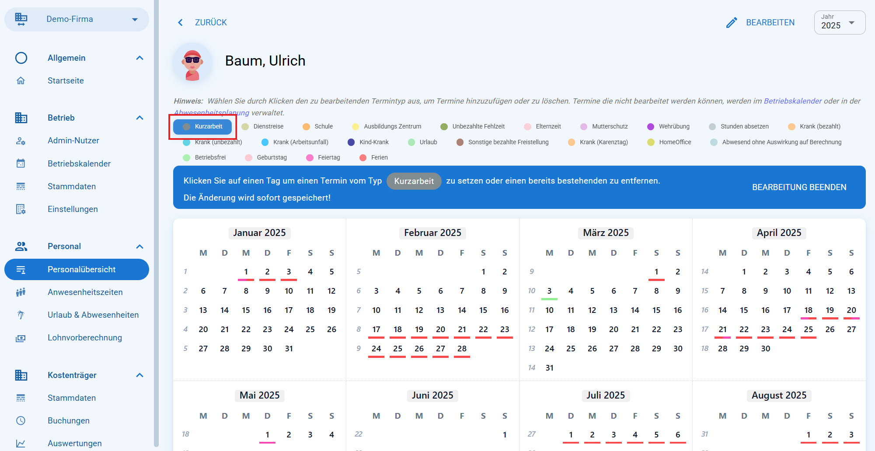
Task: Select the Schule appointment type
Action: [318, 127]
